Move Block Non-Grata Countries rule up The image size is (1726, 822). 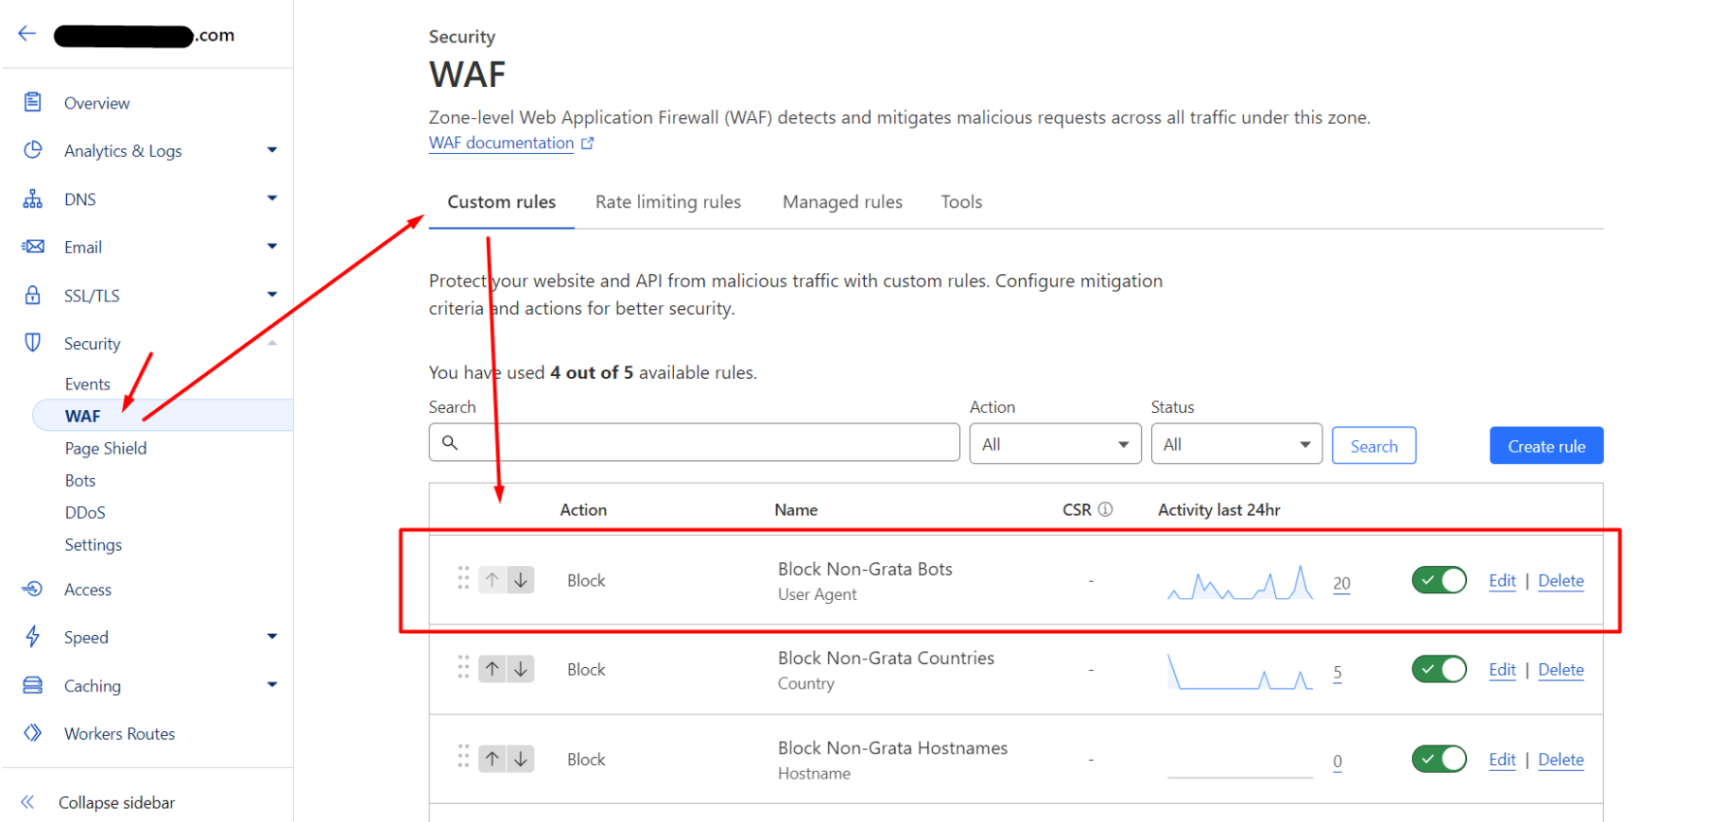tap(492, 669)
